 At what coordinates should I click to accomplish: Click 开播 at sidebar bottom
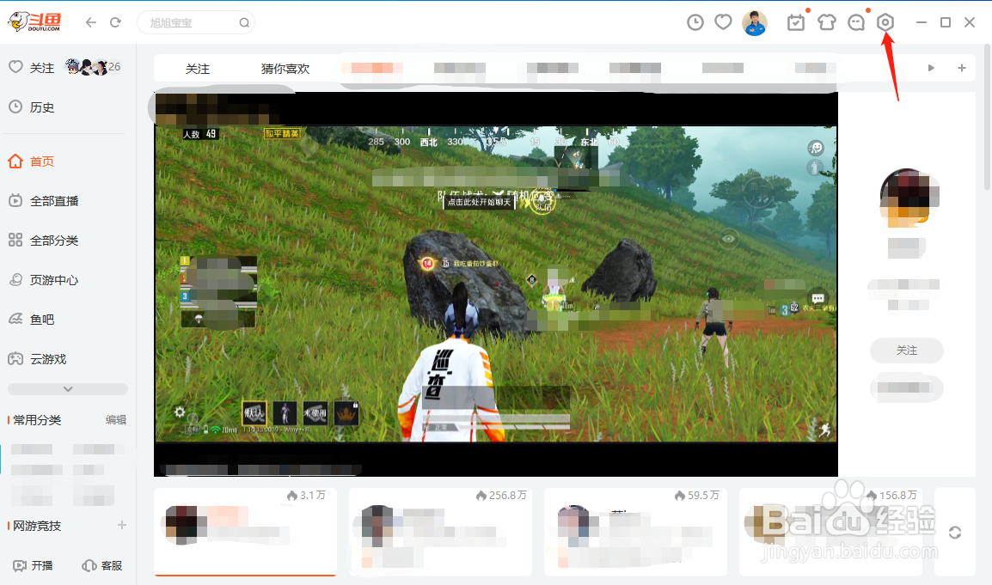point(33,565)
